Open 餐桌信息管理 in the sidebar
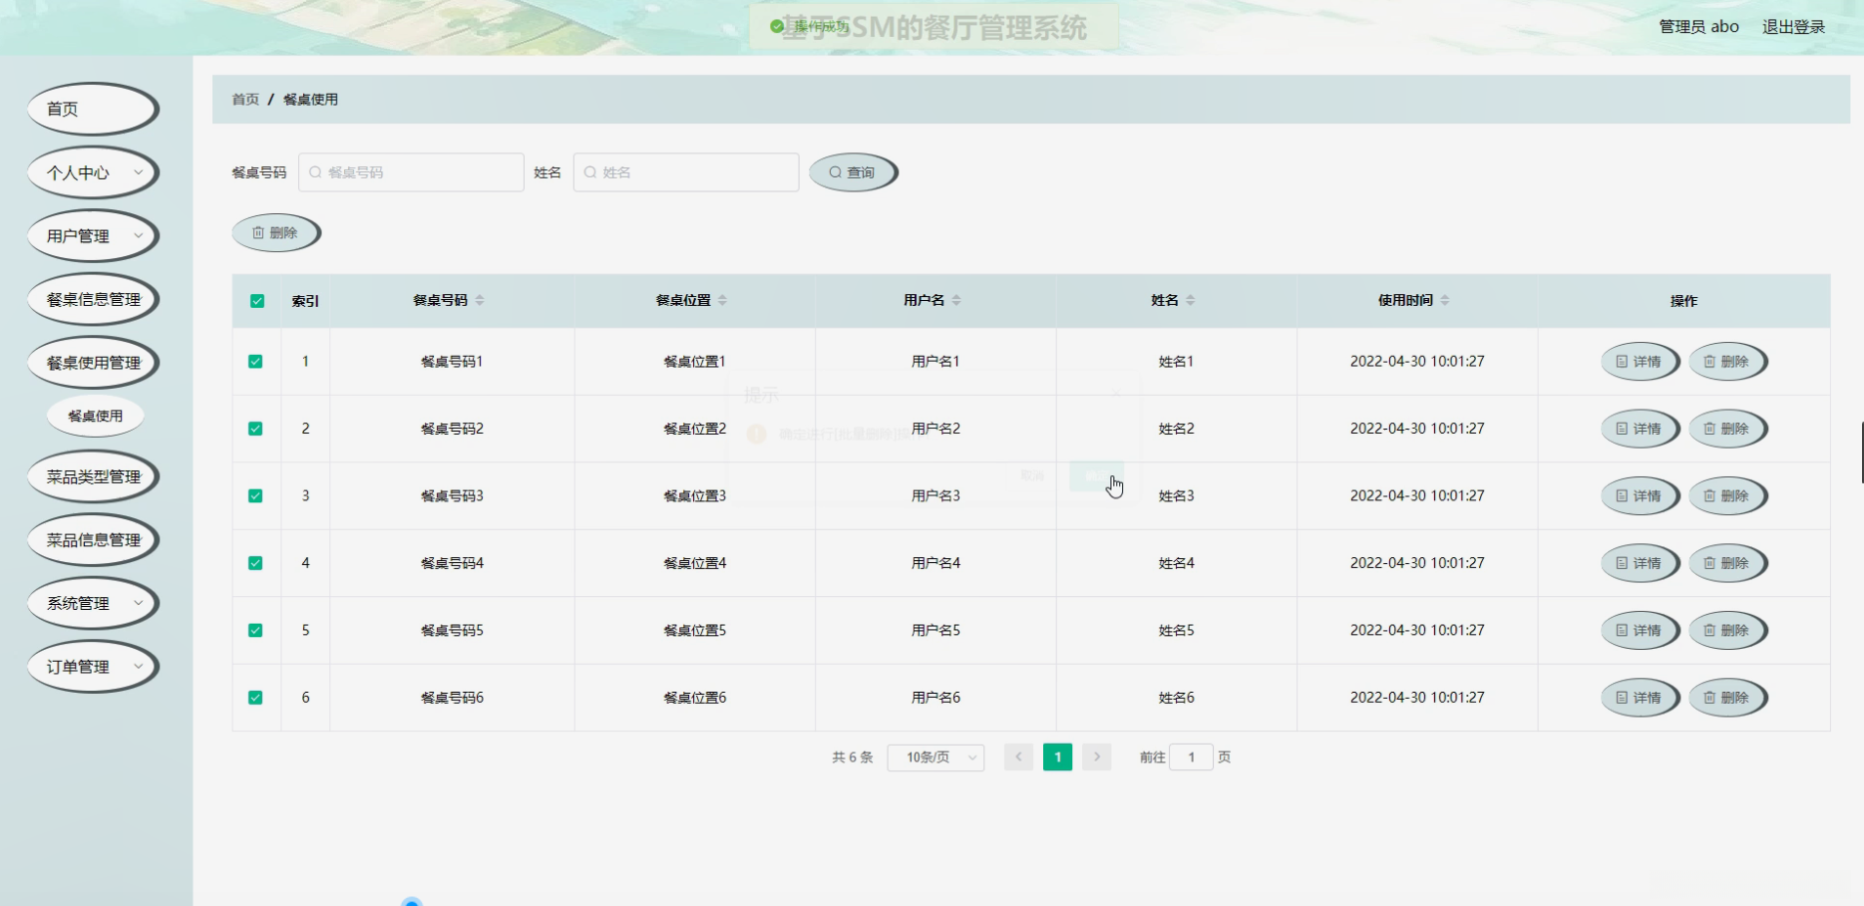Viewport: 1864px width, 906px height. point(93,299)
